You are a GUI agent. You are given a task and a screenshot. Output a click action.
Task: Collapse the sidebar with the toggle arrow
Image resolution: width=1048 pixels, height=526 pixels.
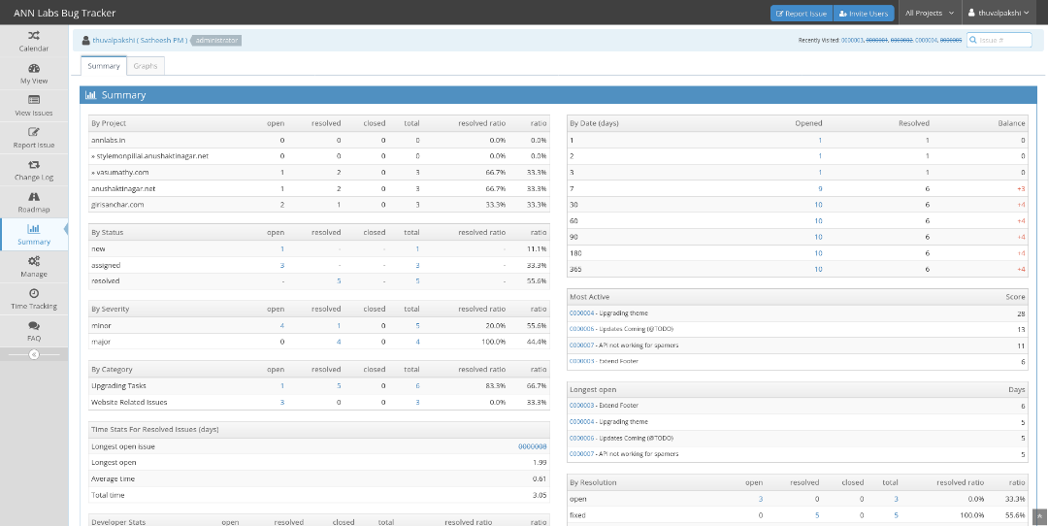pyautogui.click(x=34, y=354)
